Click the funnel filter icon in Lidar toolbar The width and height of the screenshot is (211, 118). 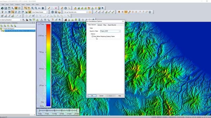click(x=53, y=20)
